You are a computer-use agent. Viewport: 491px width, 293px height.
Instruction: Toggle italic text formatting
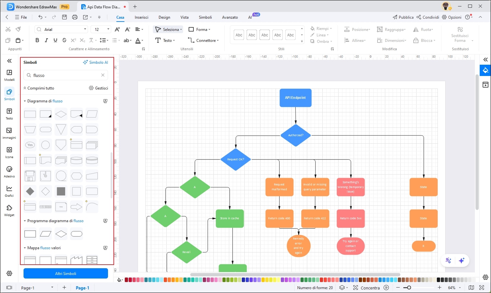(x=46, y=40)
